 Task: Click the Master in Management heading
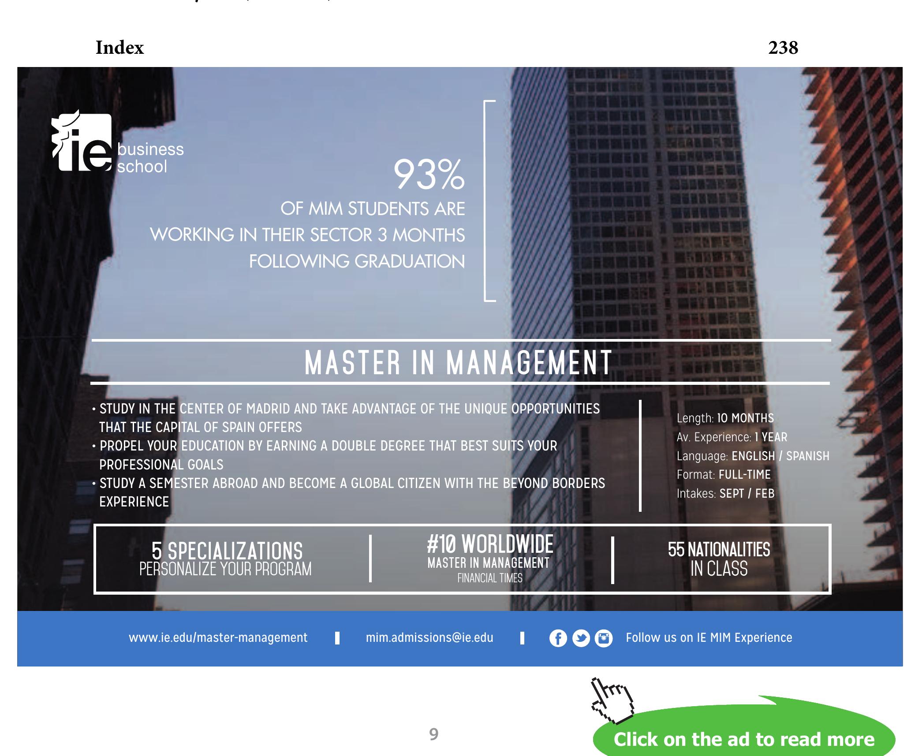pyautogui.click(x=458, y=363)
